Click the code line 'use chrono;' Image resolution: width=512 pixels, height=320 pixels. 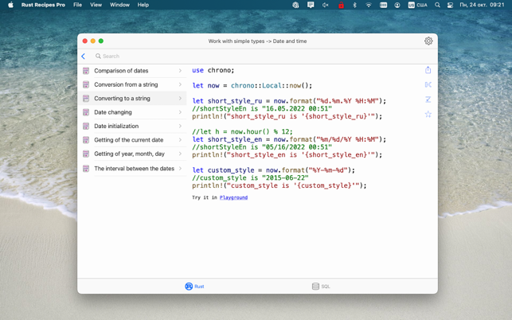213,70
